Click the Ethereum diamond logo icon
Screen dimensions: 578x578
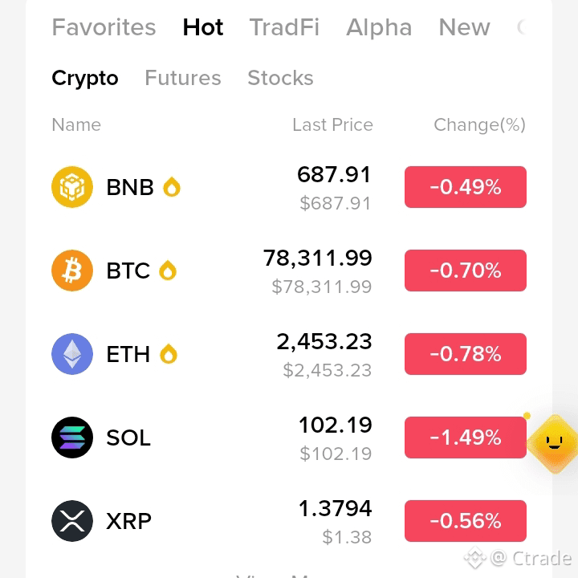point(72,354)
